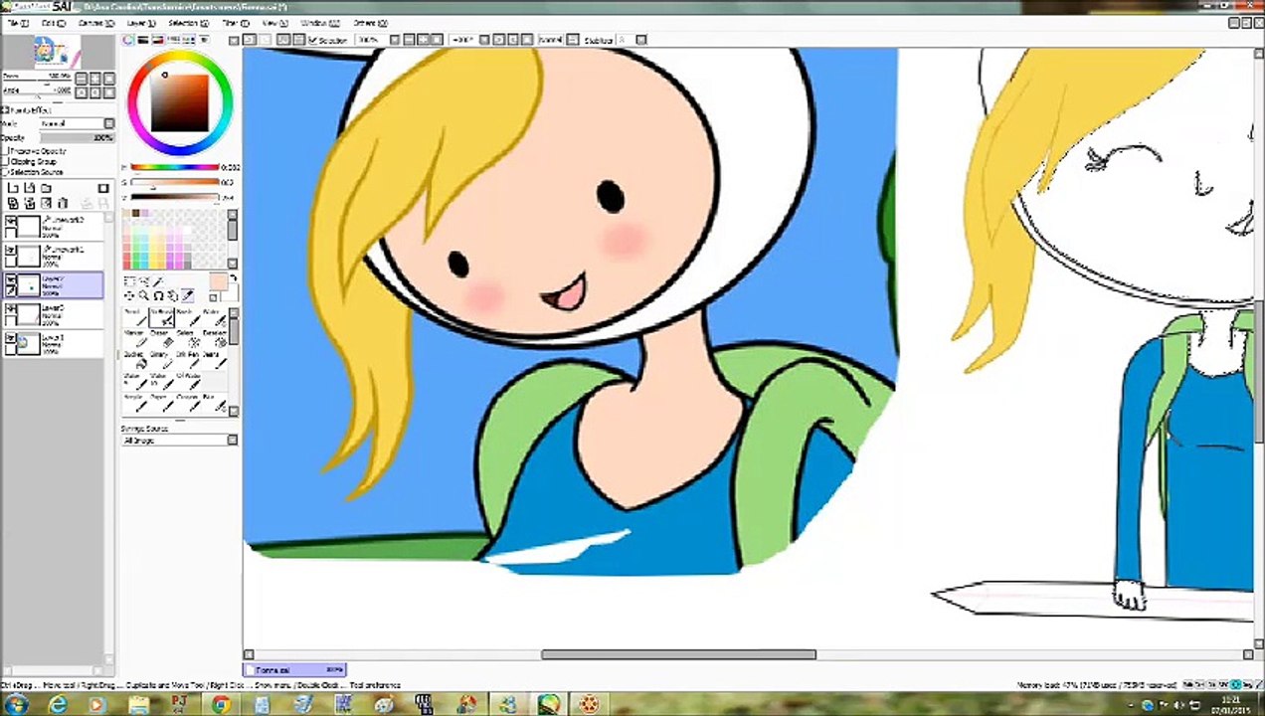Open the Edit menu

point(53,23)
